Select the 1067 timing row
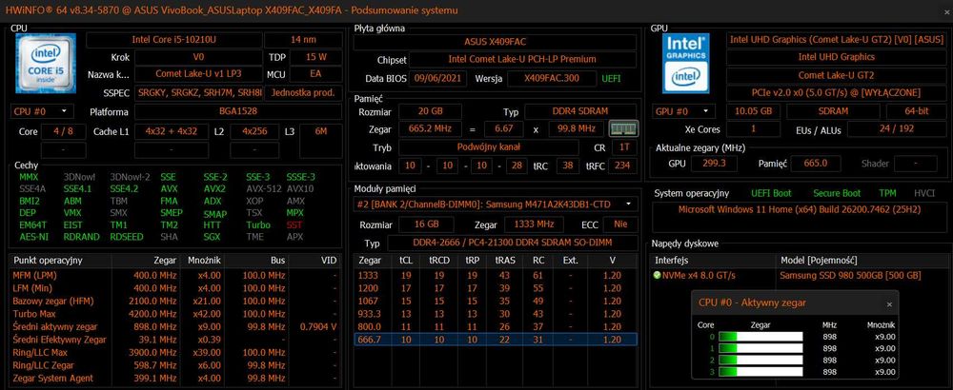Screen dimensions: 953x390 tap(496, 301)
